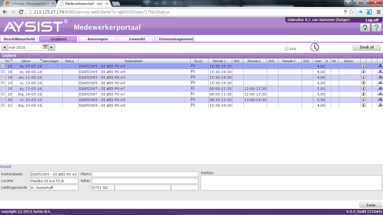Click the padlock icon in the portal header
The height and width of the screenshot is (215, 383).
click(x=365, y=27)
